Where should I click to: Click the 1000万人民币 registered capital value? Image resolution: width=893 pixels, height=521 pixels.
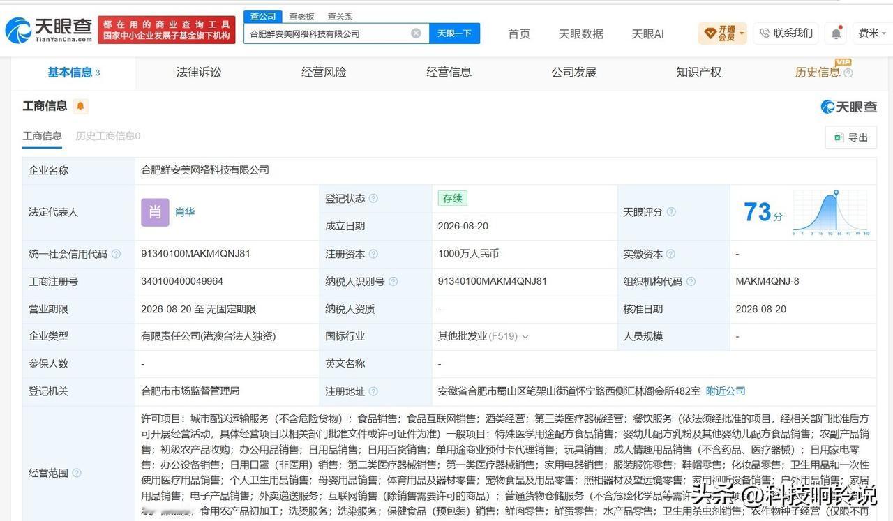point(468,255)
